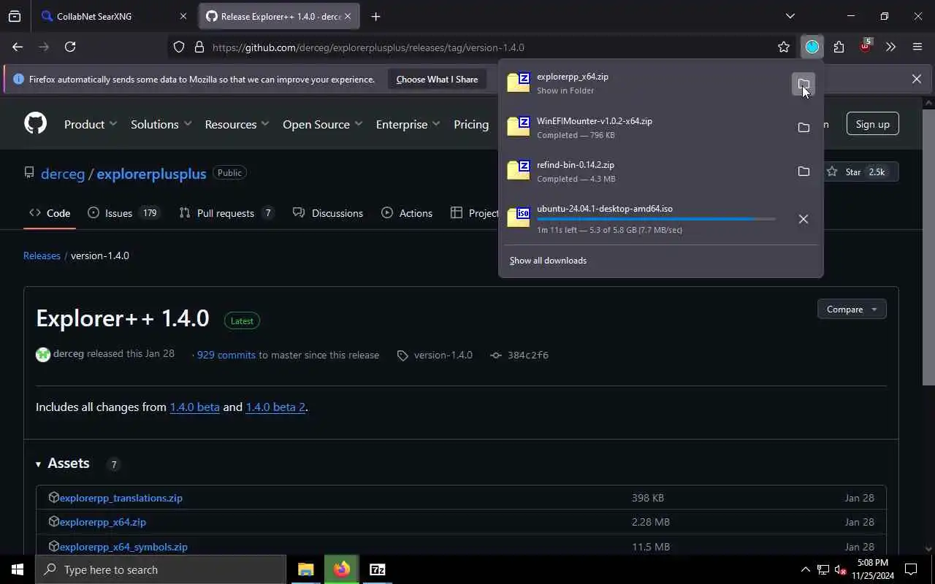Open the 1.4.0 beta 2 link
Image resolution: width=935 pixels, height=584 pixels.
point(275,407)
